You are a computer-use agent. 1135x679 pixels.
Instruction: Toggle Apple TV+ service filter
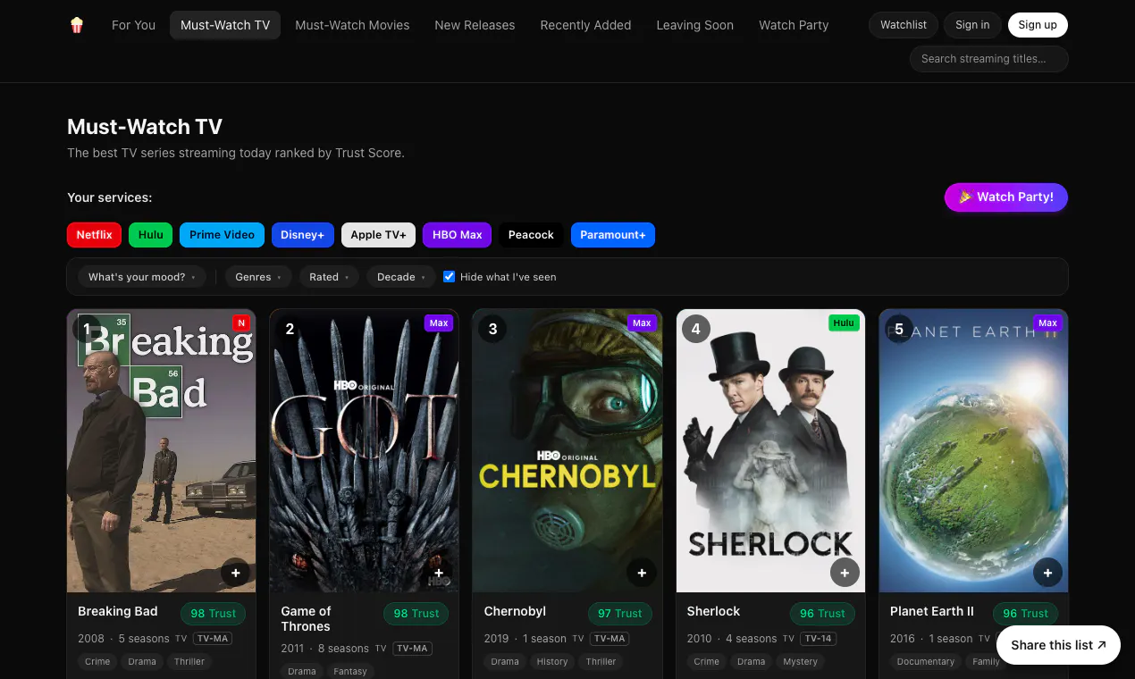[x=378, y=235]
